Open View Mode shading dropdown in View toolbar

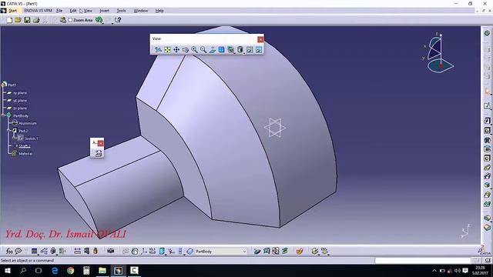click(x=240, y=49)
